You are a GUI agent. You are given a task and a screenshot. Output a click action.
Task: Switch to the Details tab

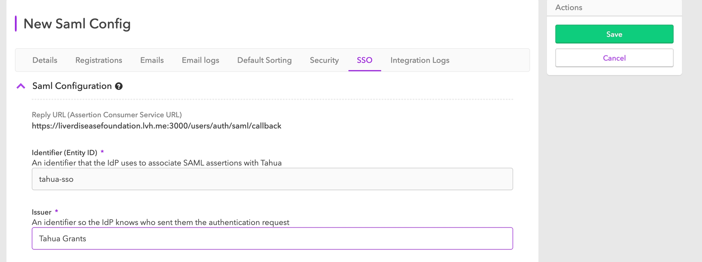pyautogui.click(x=45, y=60)
